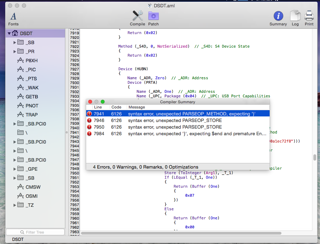320x244 pixels.
Task: Expand the _GPE tree node
Action: (15, 169)
